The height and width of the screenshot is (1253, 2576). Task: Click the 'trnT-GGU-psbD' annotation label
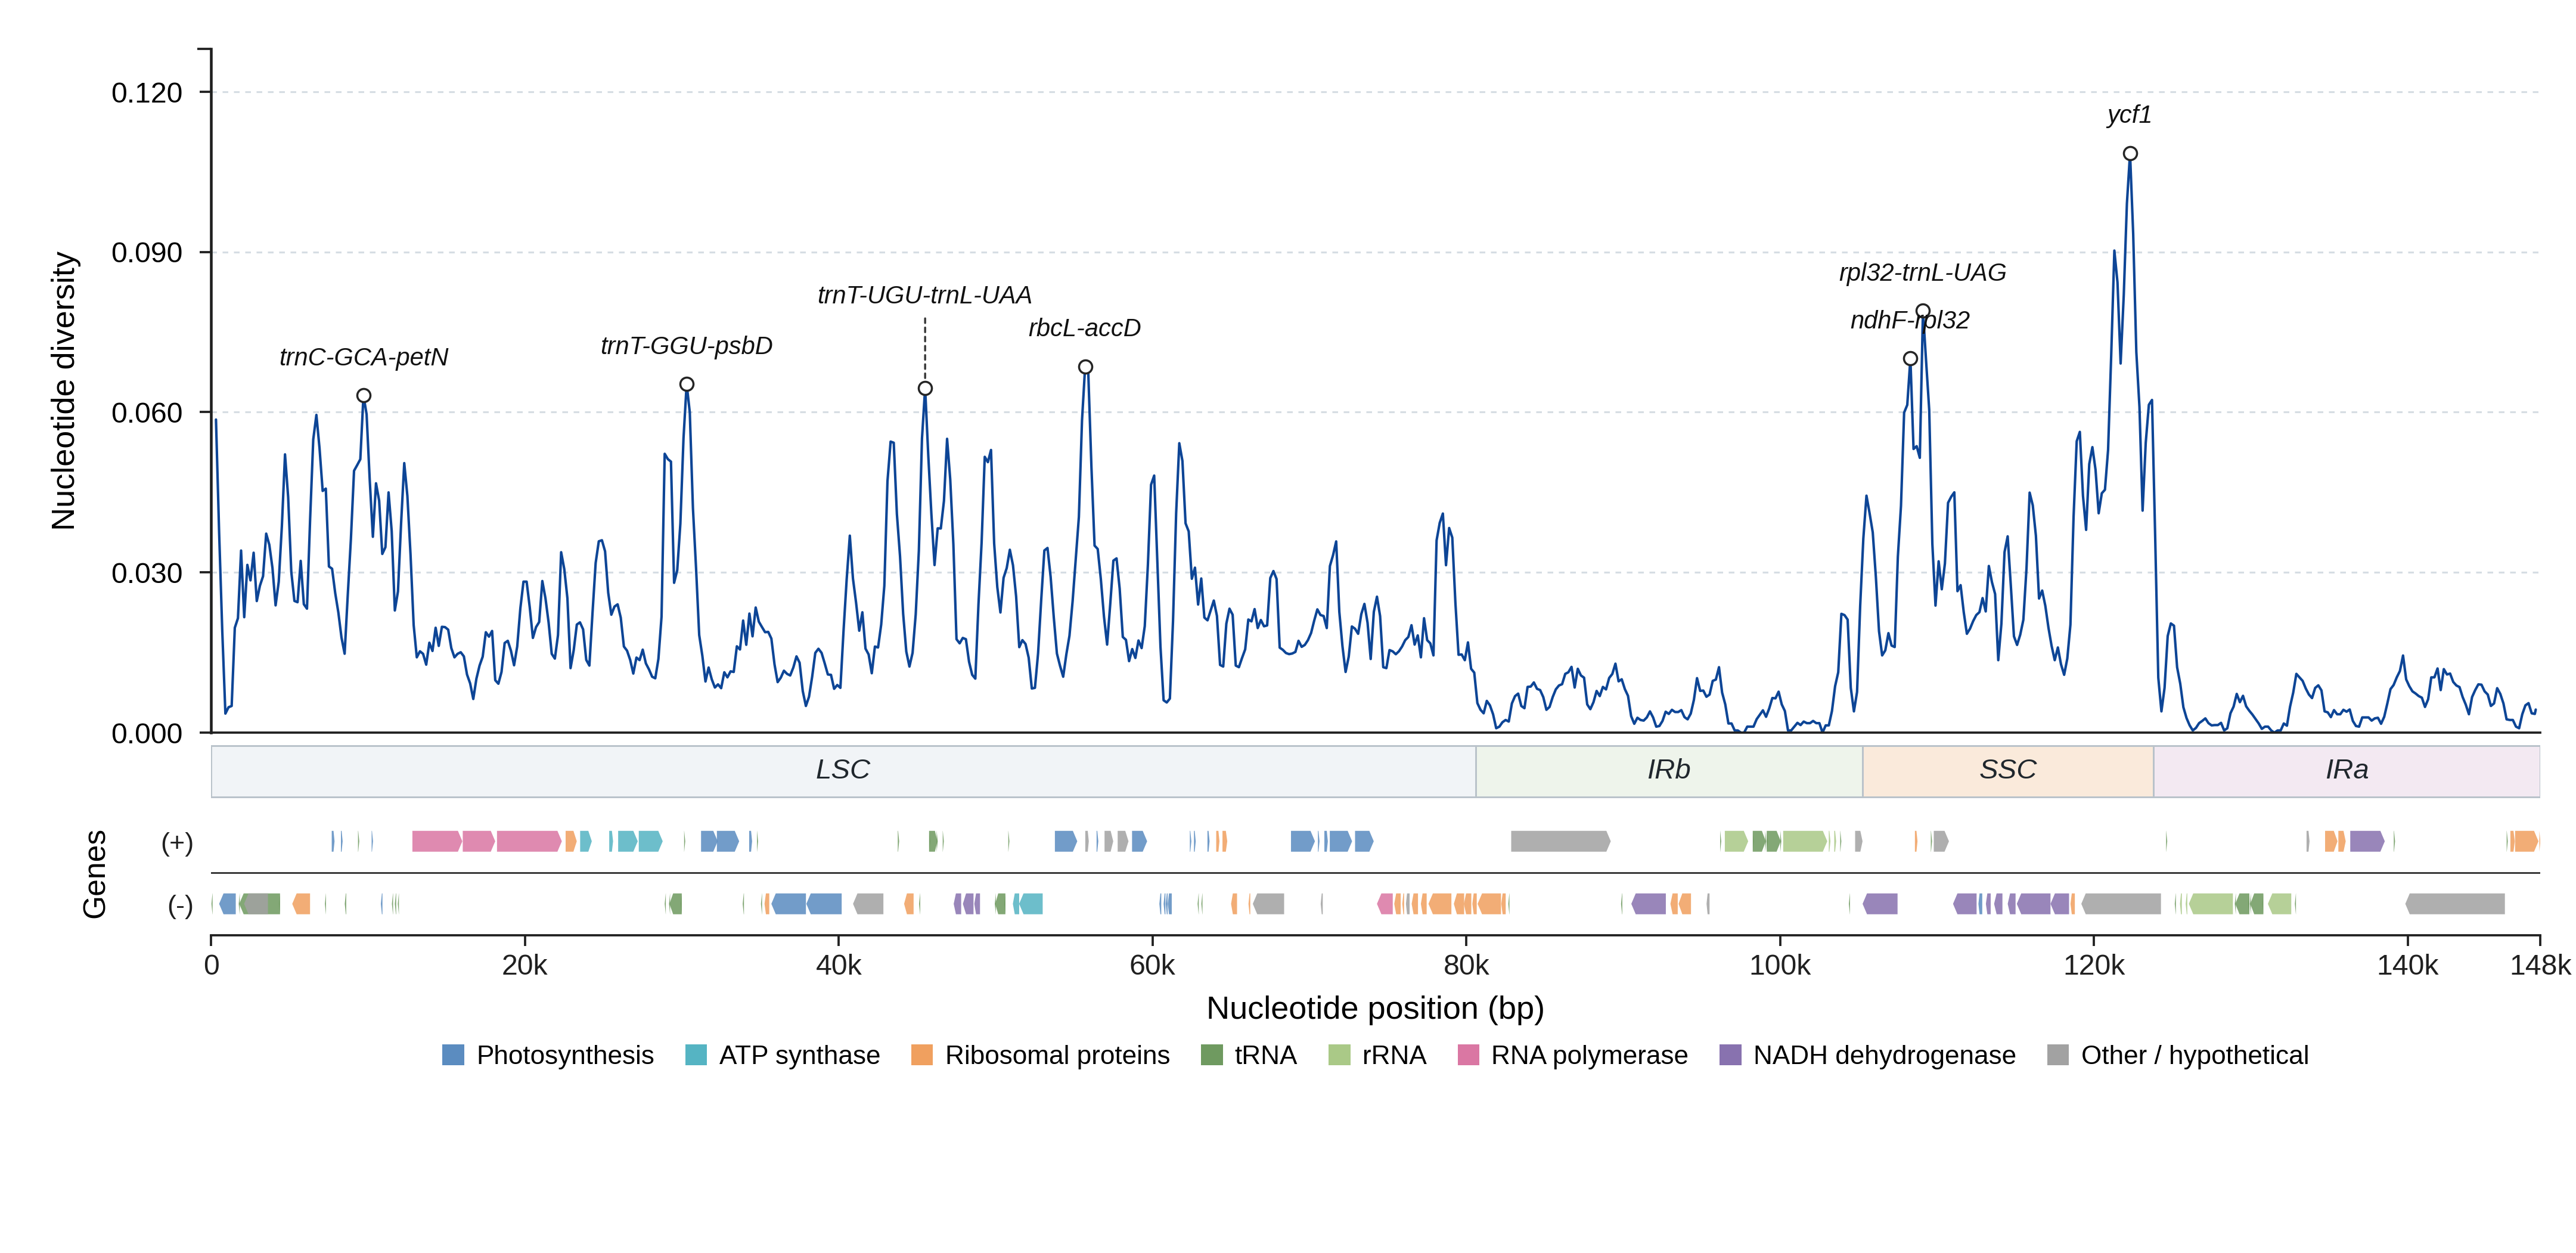pos(686,346)
